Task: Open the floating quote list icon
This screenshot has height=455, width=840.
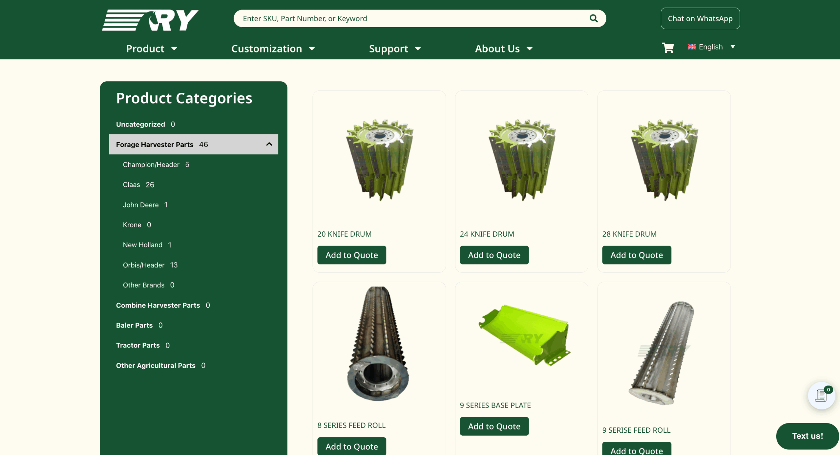Action: 821,395
